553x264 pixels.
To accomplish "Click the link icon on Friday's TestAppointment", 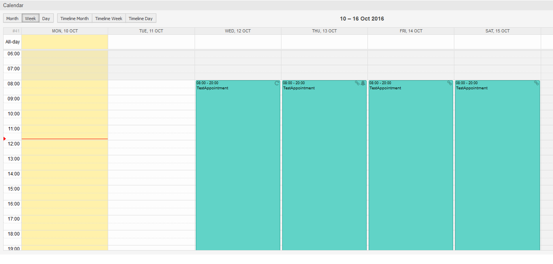I will (x=450, y=83).
